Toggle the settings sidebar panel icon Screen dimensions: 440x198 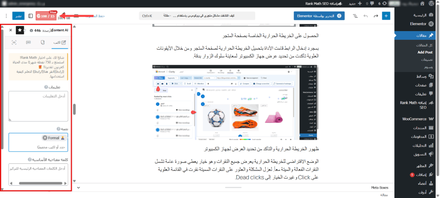tap(31, 16)
